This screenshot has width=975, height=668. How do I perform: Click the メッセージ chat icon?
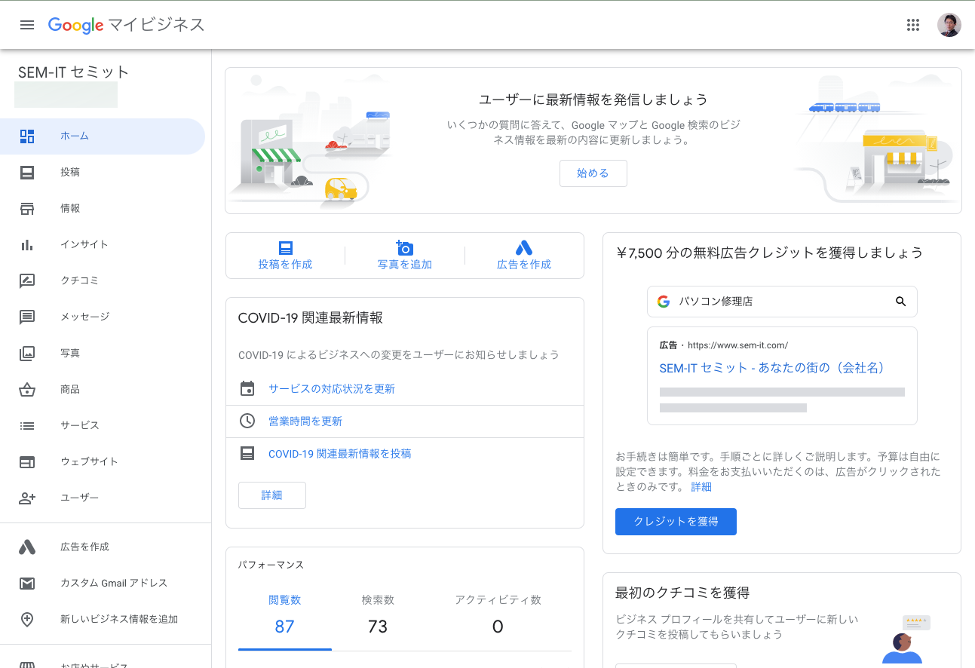[x=27, y=317]
